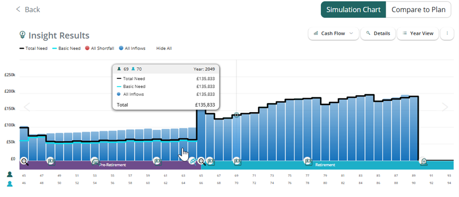Click the event icon on Pre-Retirement bar

coord(95,161)
